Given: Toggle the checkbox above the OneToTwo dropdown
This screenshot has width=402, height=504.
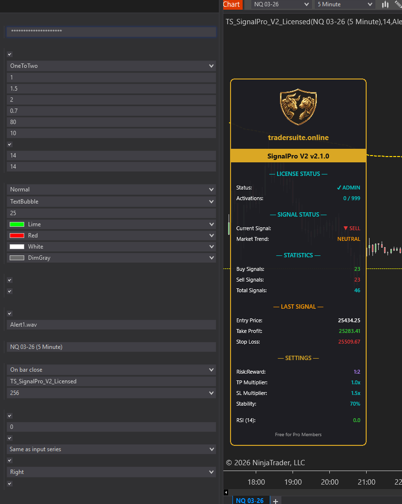Looking at the screenshot, I should click(x=10, y=55).
